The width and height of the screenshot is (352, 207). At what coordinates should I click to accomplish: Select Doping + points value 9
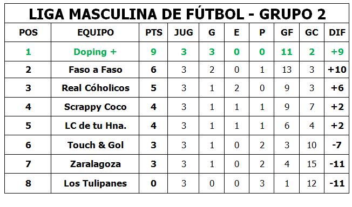153,52
